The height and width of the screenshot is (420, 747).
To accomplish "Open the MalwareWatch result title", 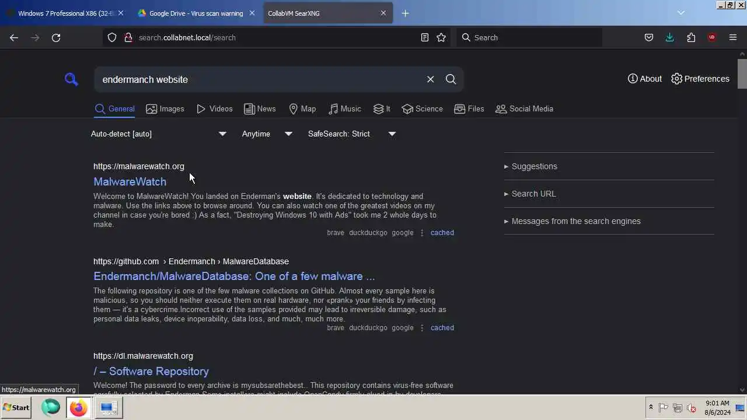I will [x=130, y=181].
